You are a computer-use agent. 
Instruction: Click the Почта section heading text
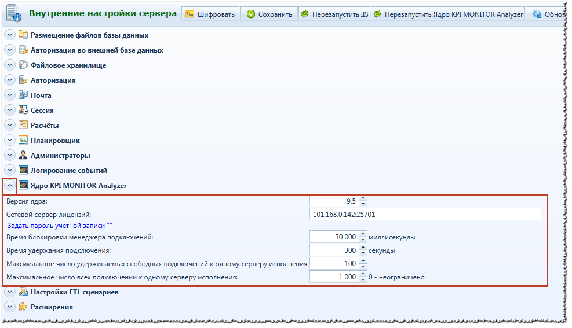(41, 95)
